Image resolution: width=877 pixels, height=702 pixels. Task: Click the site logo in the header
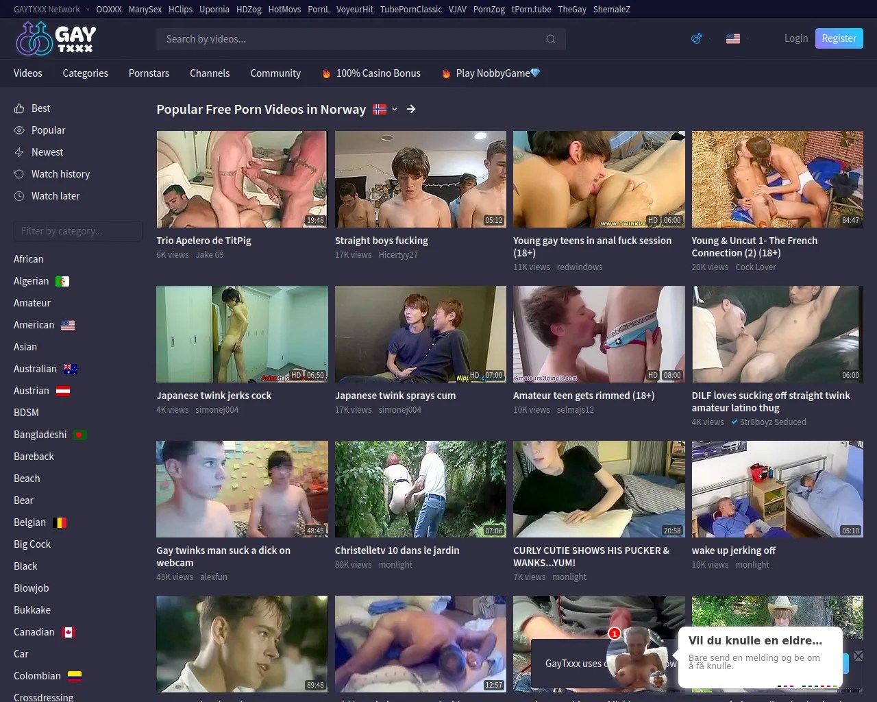pyautogui.click(x=55, y=39)
